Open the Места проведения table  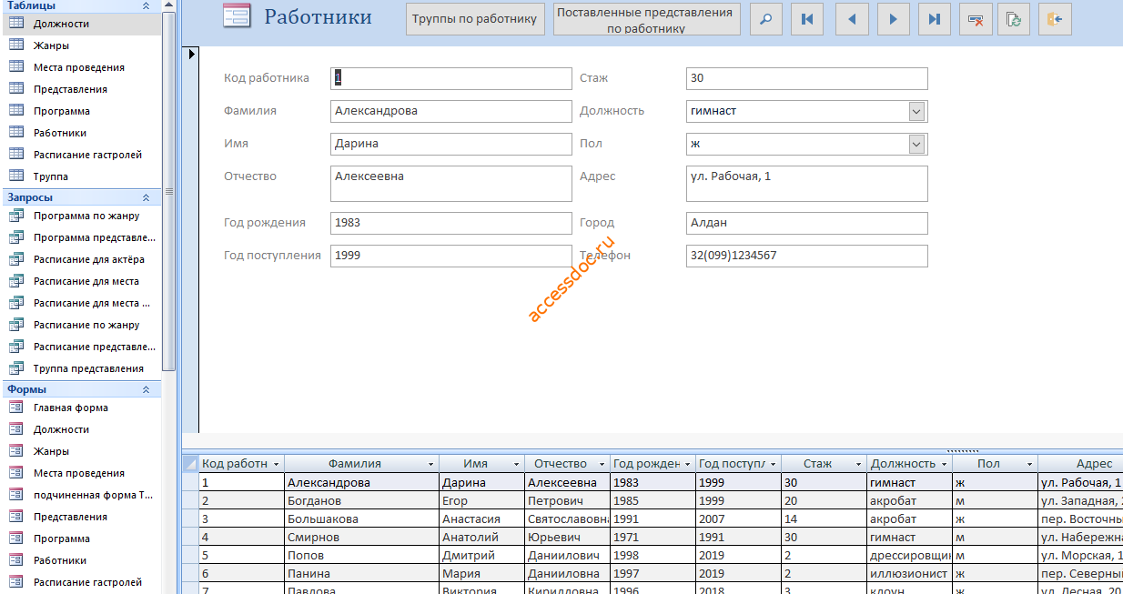tap(81, 67)
